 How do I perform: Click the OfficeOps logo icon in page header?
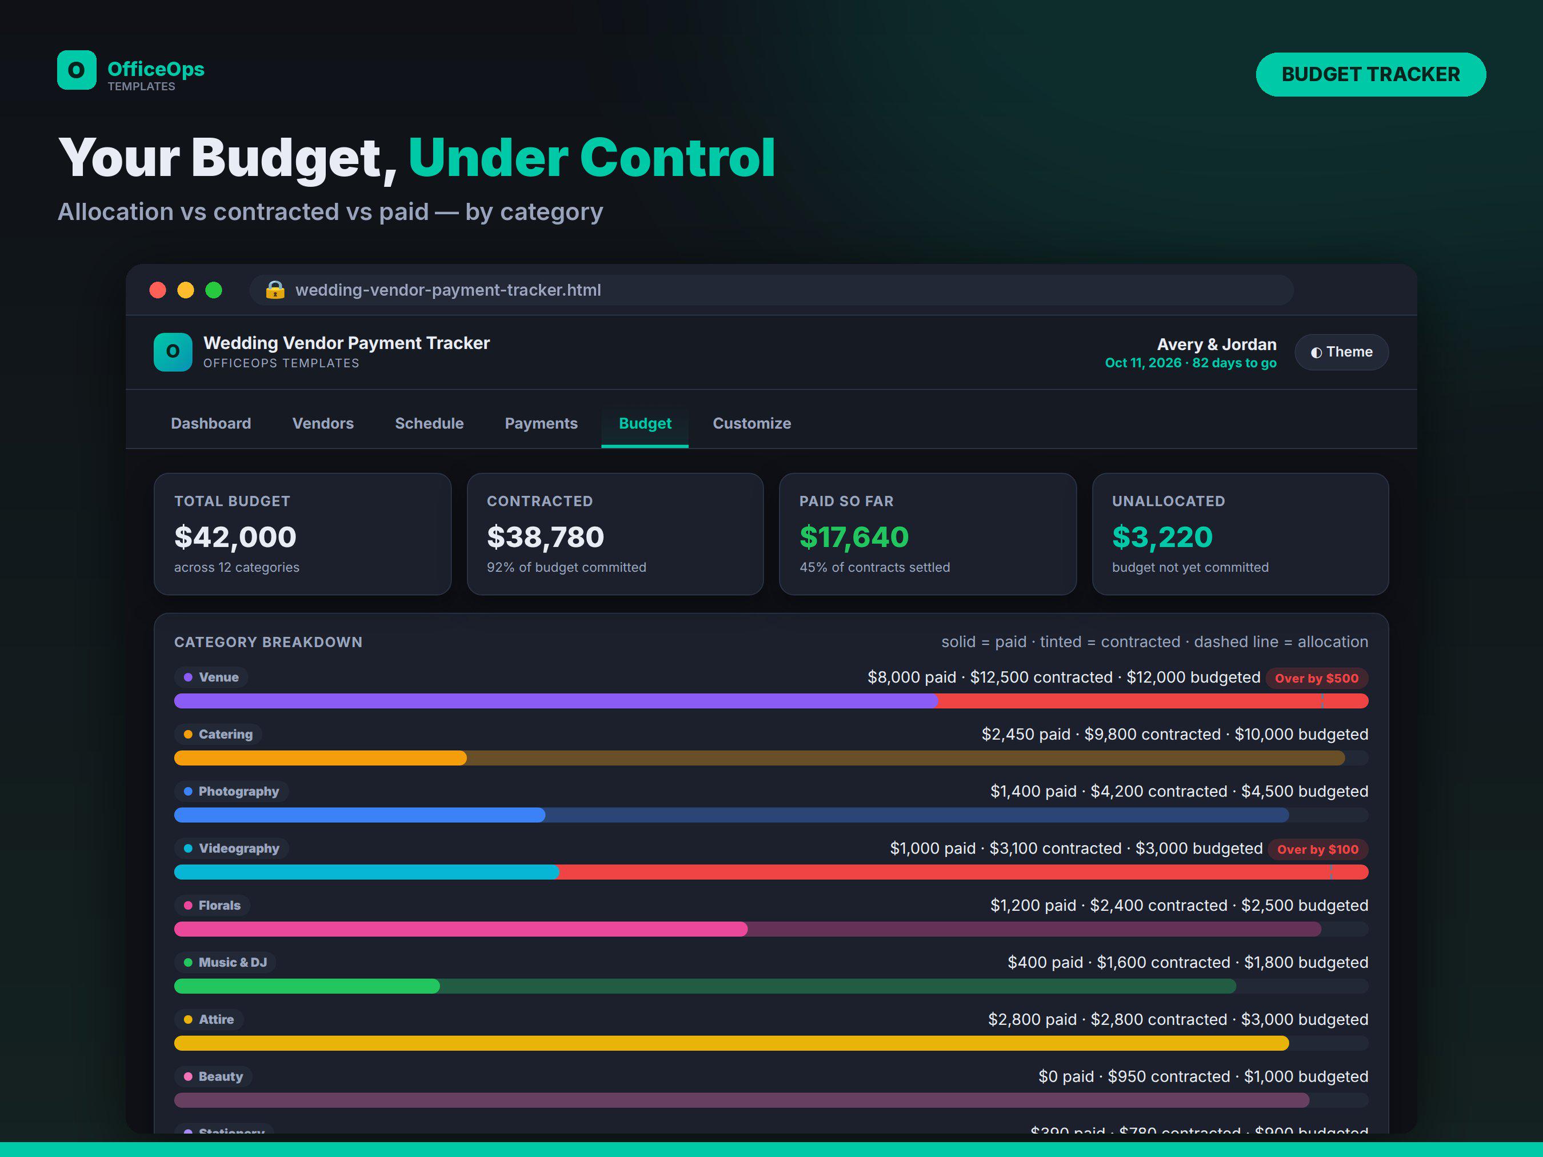coord(77,70)
